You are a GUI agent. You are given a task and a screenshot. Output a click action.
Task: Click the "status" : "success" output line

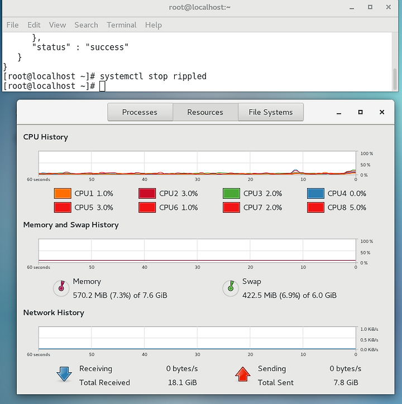click(x=80, y=47)
